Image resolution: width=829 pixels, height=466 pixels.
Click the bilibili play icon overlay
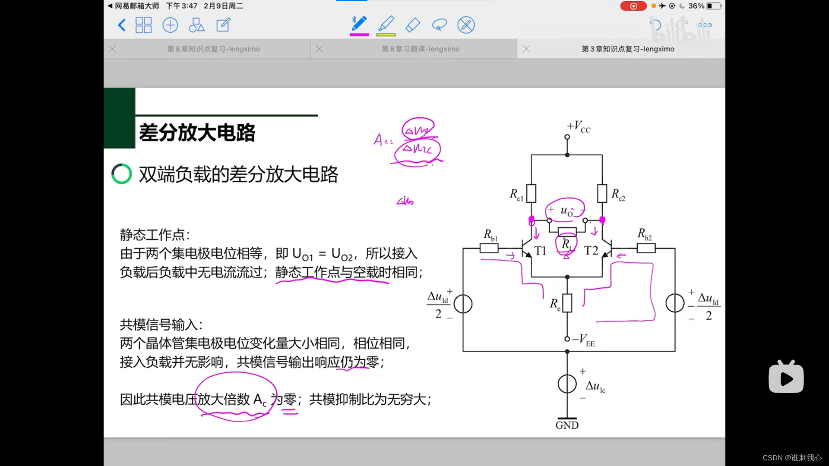[786, 378]
